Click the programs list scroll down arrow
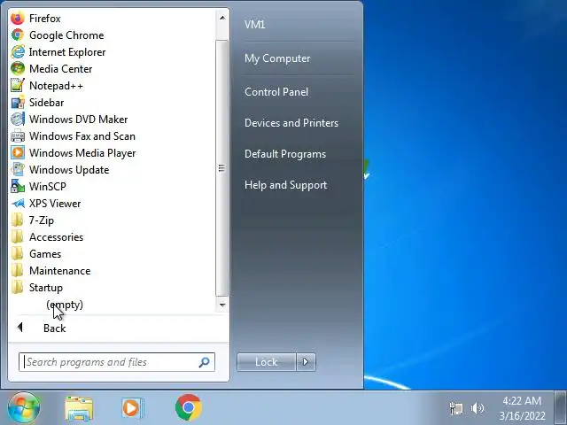Screen dimensions: 567x425 pyautogui.click(x=222, y=305)
